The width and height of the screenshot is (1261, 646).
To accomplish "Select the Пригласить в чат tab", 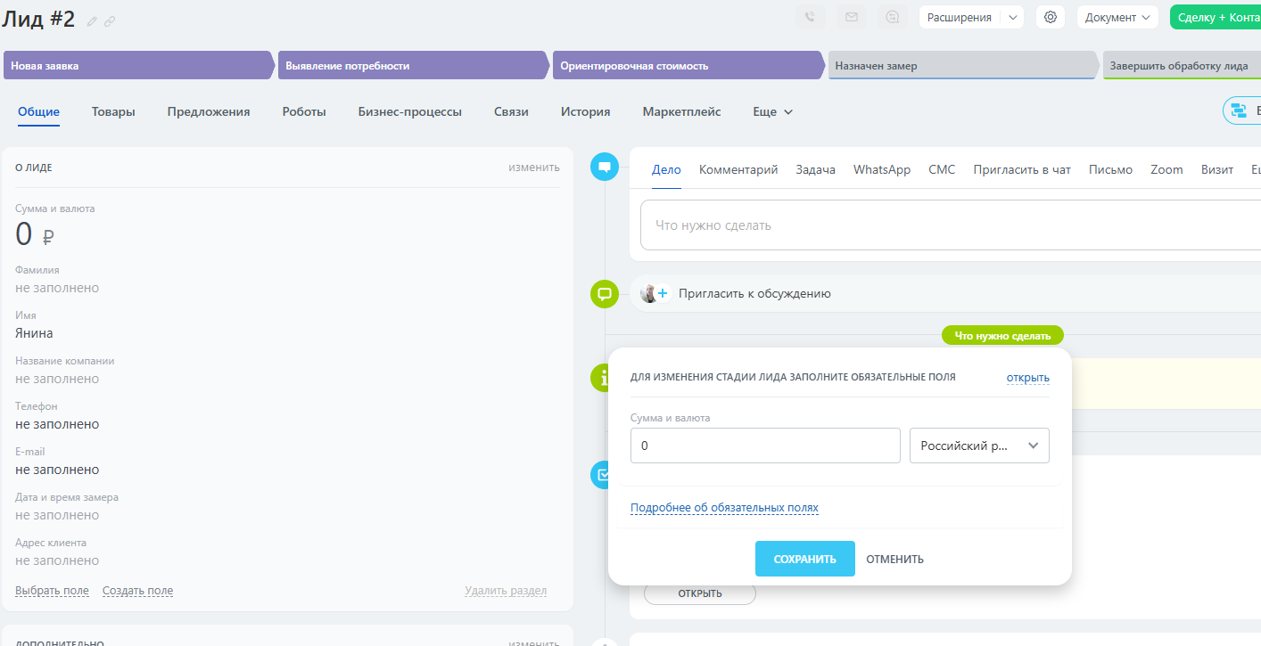I will [x=1022, y=170].
